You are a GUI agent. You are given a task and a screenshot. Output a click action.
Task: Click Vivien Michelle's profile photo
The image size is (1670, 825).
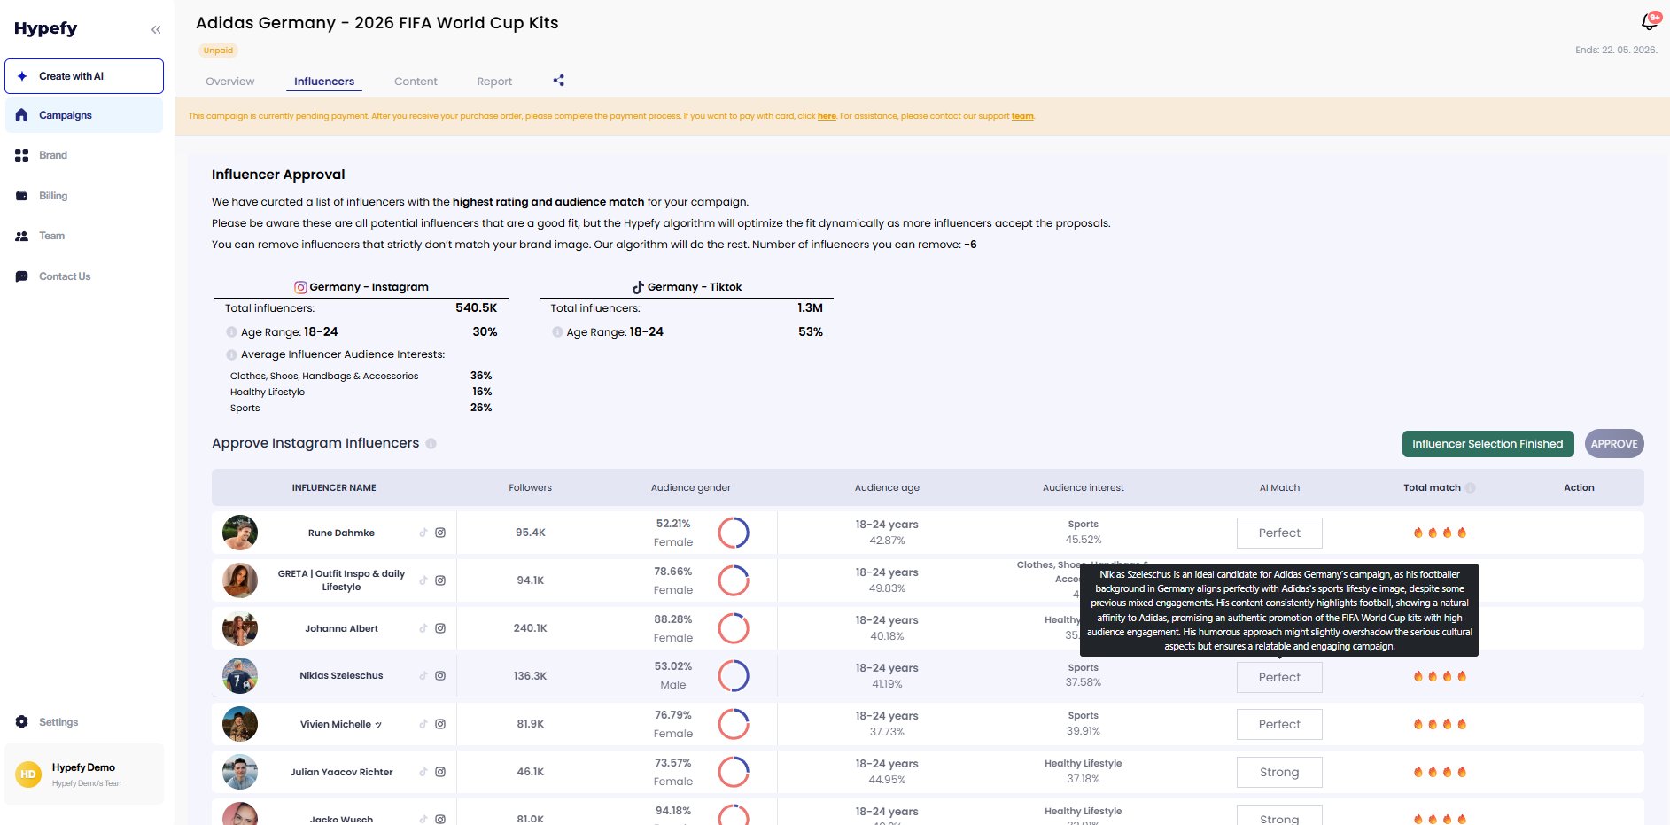[x=240, y=724]
